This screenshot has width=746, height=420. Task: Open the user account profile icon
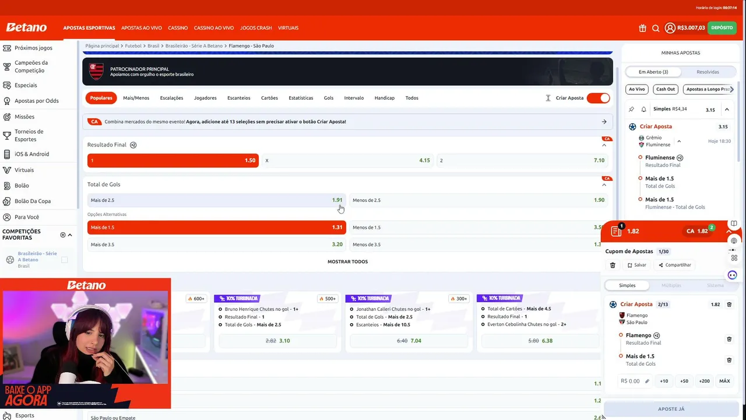point(670,28)
